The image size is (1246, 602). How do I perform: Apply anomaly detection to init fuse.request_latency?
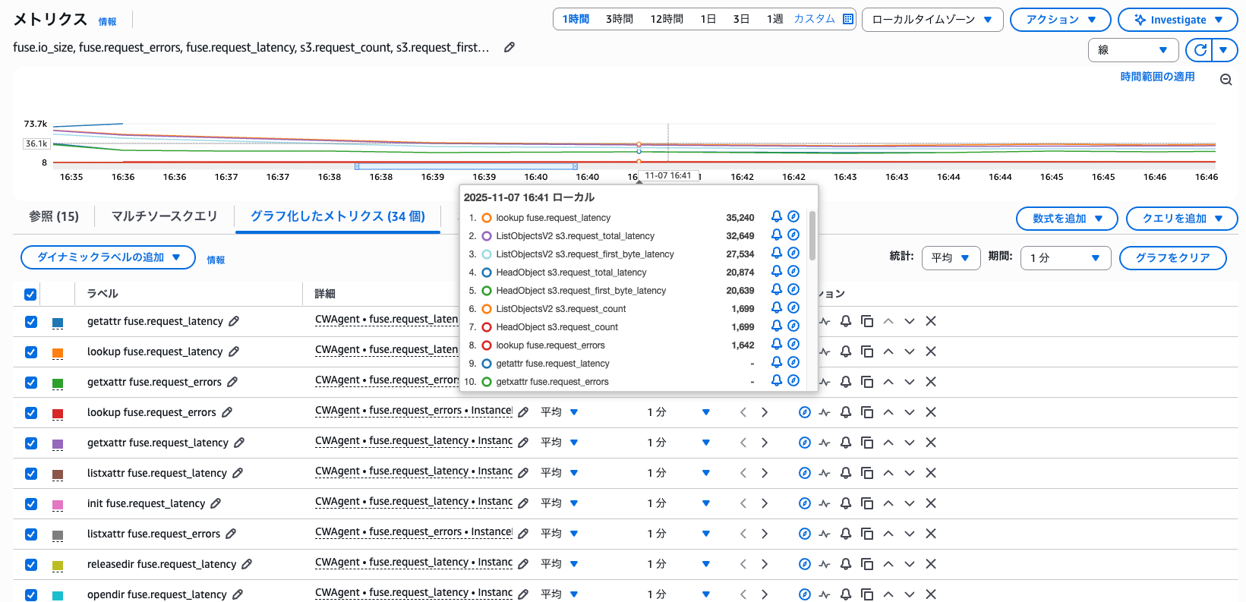[x=825, y=503]
